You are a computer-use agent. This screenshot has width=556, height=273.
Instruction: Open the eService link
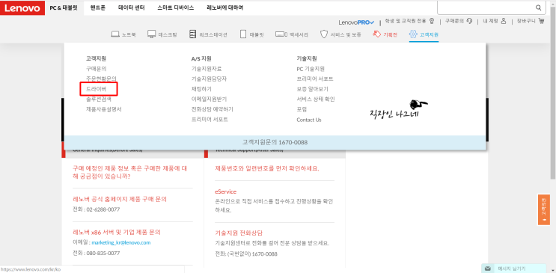tap(225, 191)
